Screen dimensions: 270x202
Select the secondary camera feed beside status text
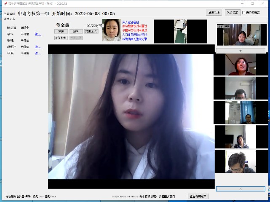point(180,31)
